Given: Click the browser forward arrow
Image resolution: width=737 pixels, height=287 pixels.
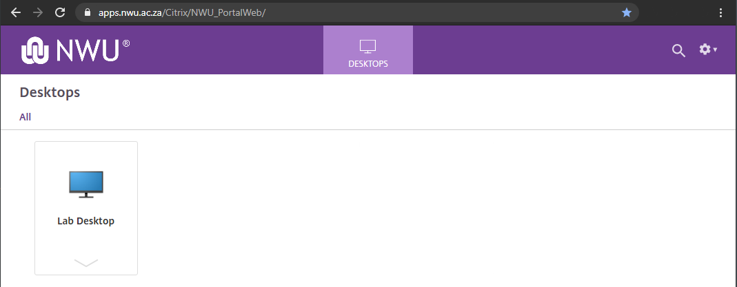Looking at the screenshot, I should 38,12.
